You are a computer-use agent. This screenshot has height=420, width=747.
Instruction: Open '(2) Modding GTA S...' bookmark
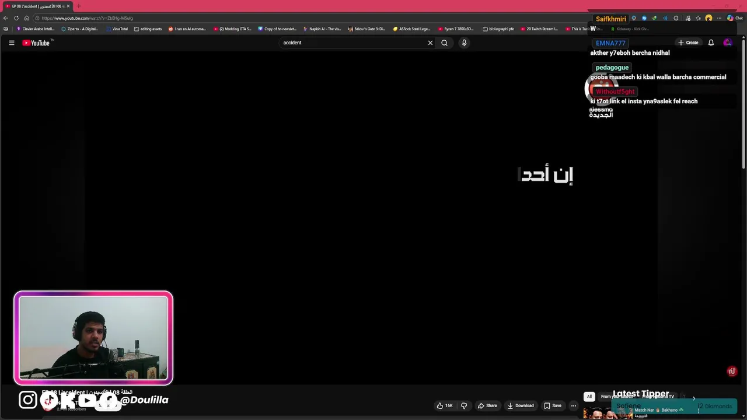tap(232, 29)
